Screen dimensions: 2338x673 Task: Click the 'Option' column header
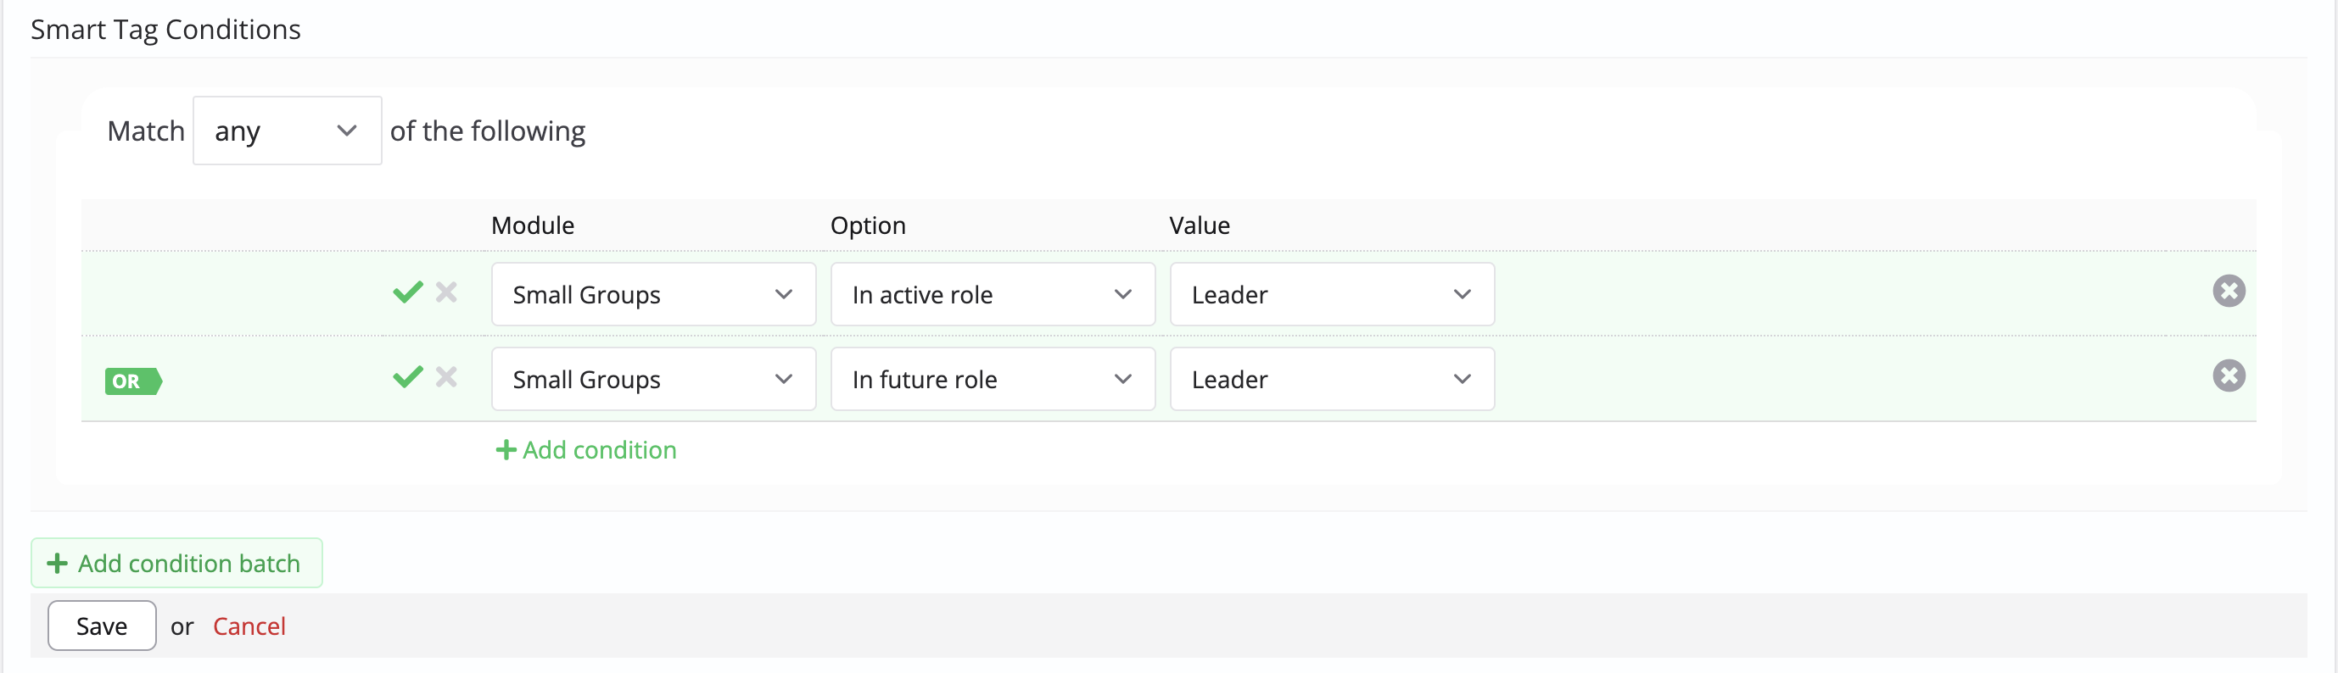pos(868,225)
